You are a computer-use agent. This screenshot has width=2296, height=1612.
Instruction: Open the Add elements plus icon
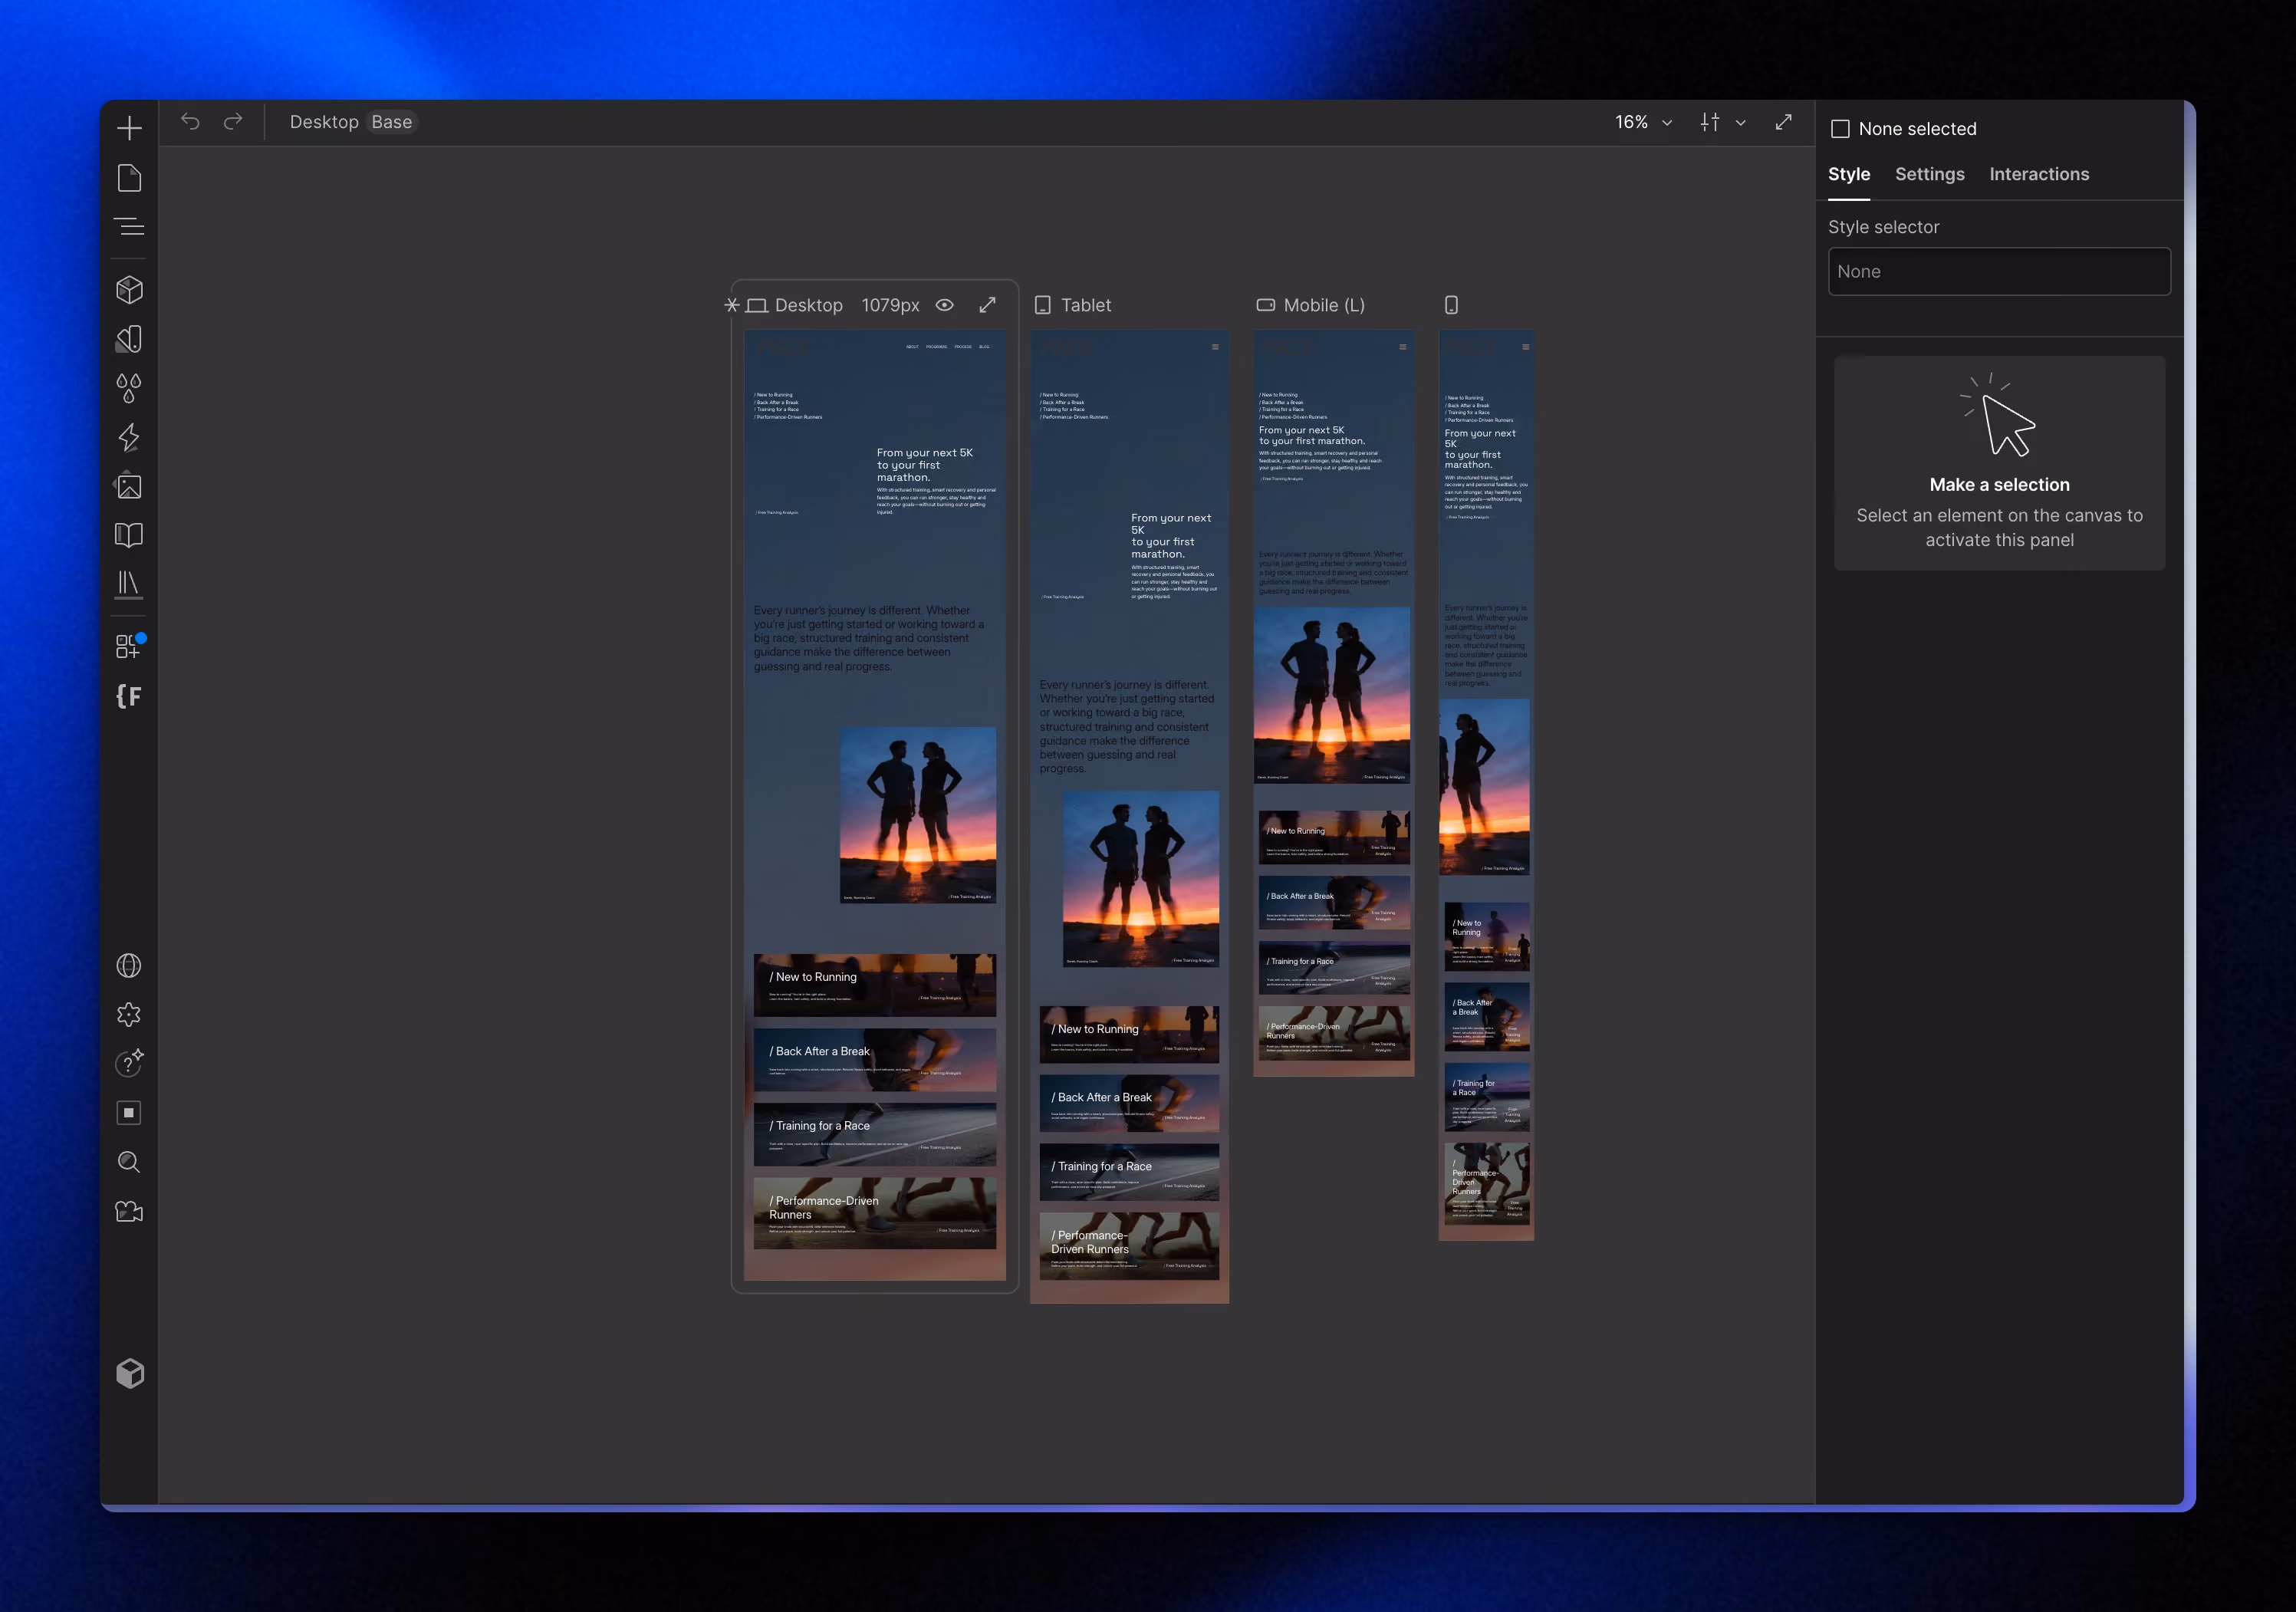[129, 128]
